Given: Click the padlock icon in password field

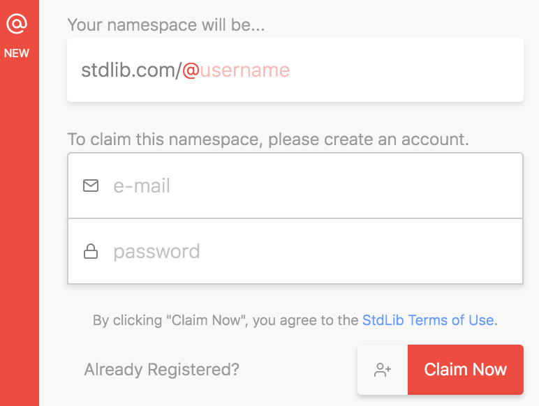Looking at the screenshot, I should point(91,251).
